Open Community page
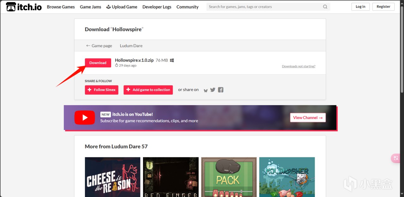404x197 pixels. coord(187,7)
